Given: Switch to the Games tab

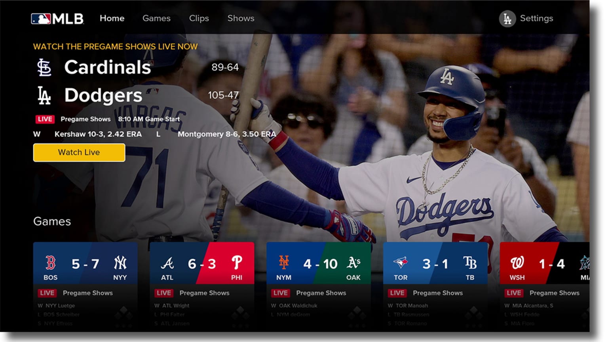Looking at the screenshot, I should [156, 18].
